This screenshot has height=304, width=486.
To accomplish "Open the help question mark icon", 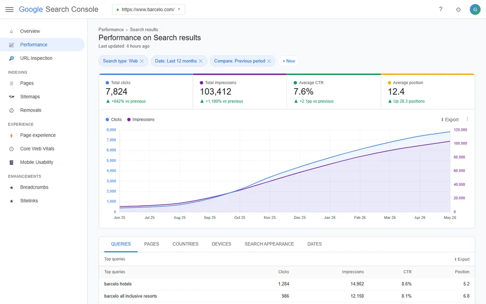I will click(440, 9).
